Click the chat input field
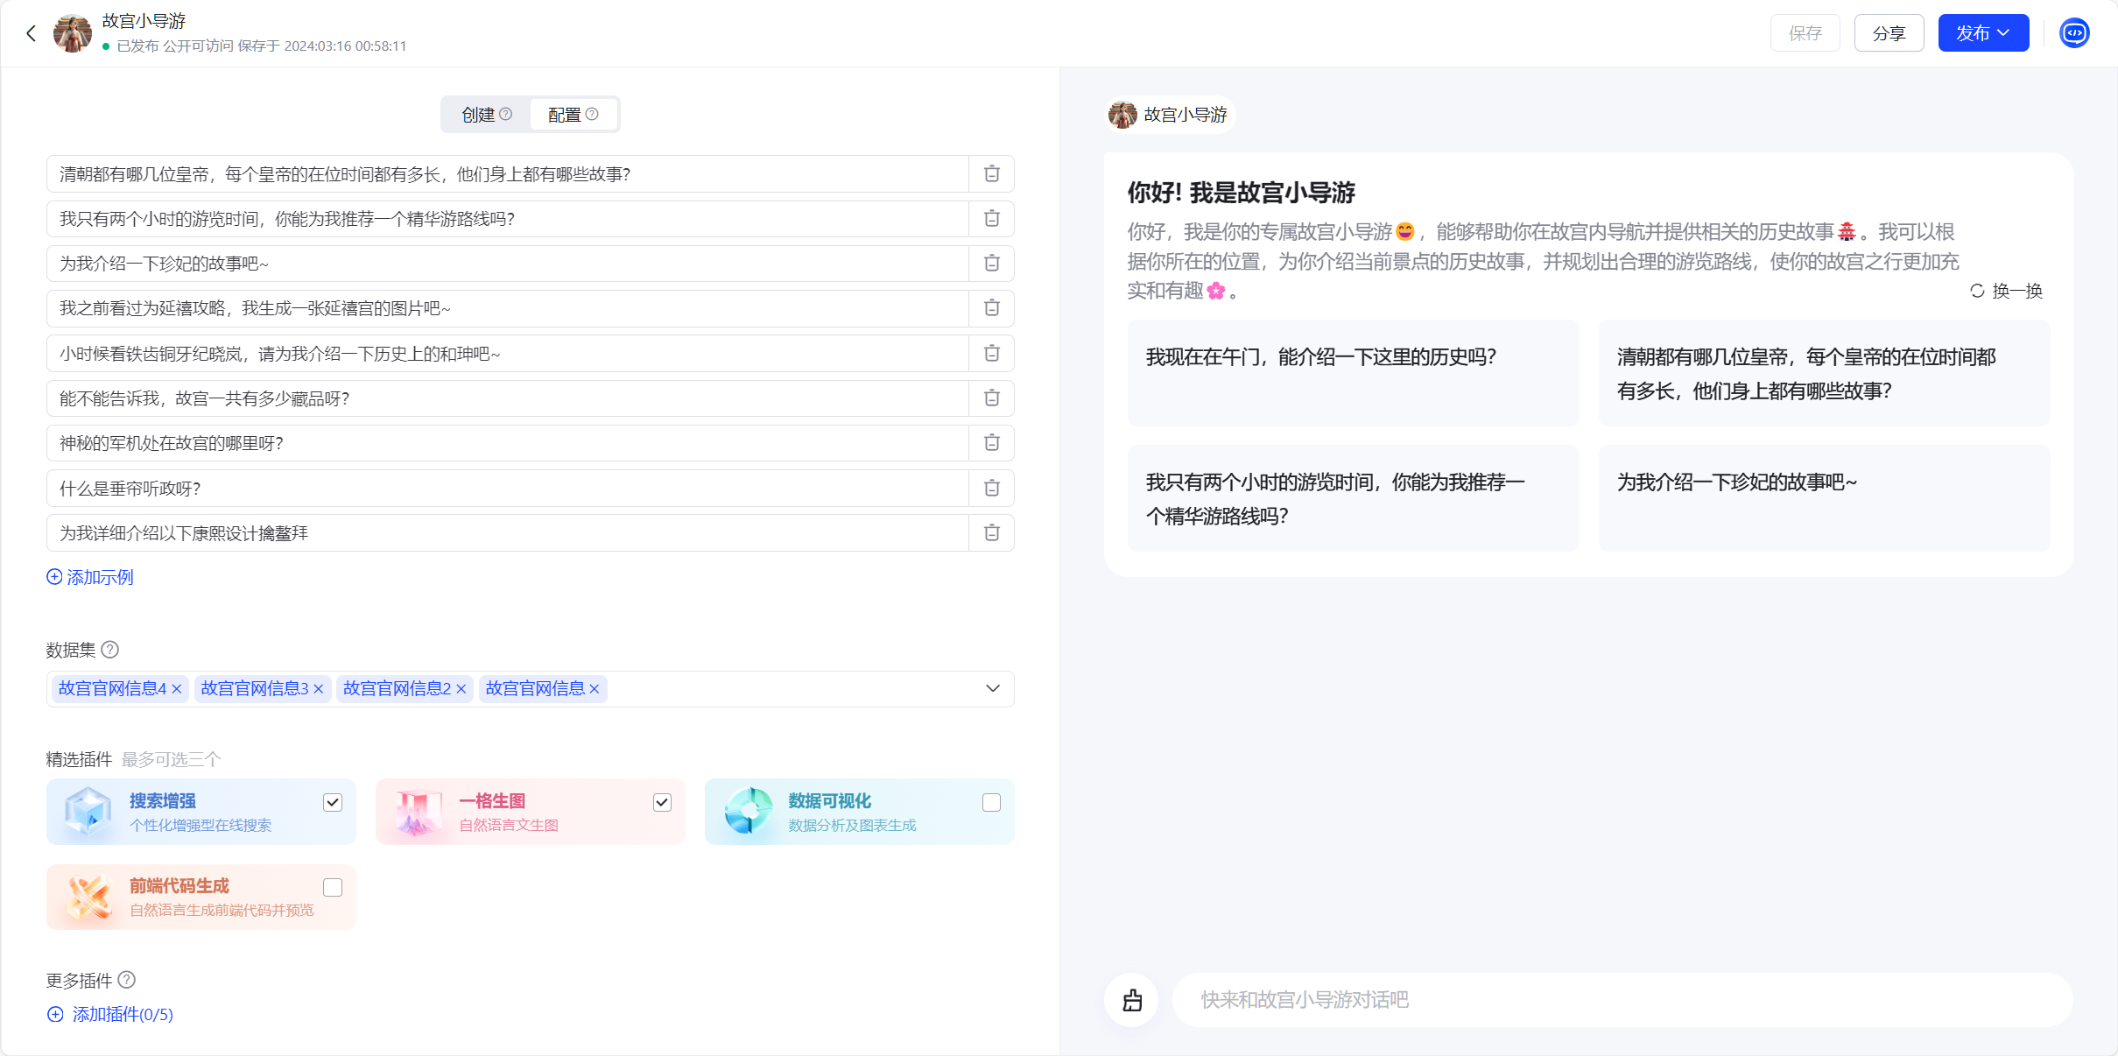The height and width of the screenshot is (1056, 2118). (x=1620, y=1000)
